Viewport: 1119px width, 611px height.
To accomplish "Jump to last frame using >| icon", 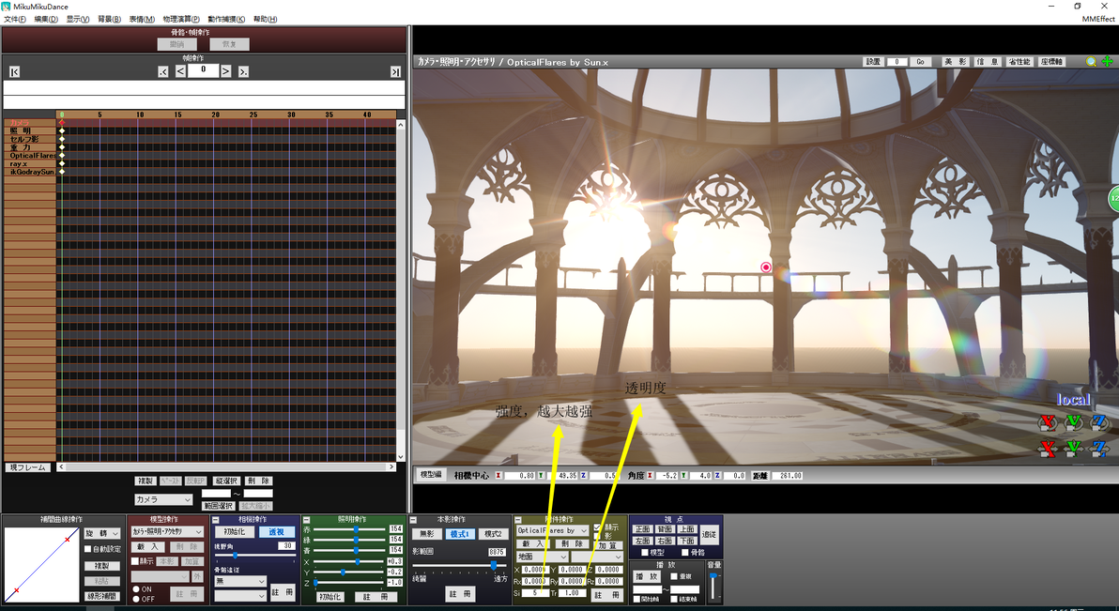I will [394, 71].
